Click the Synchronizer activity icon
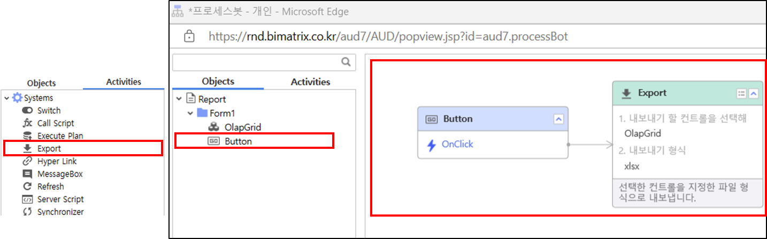Screen dimensions: 767x239 pyautogui.click(x=27, y=212)
